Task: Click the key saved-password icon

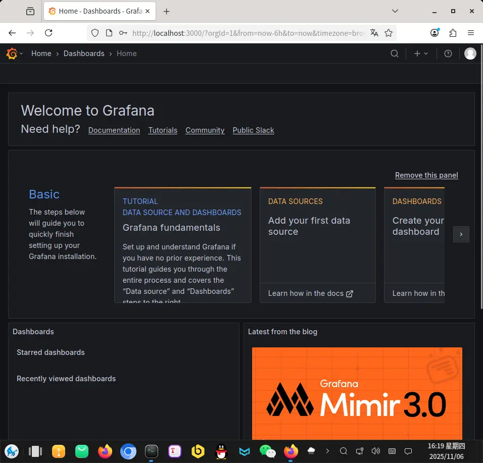Action: [x=123, y=33]
